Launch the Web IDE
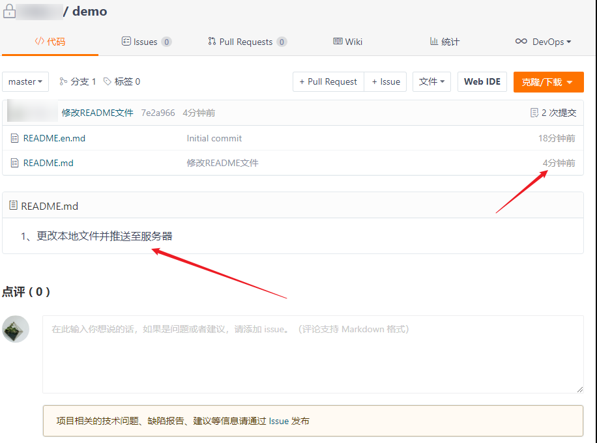The height and width of the screenshot is (443, 597). point(482,81)
